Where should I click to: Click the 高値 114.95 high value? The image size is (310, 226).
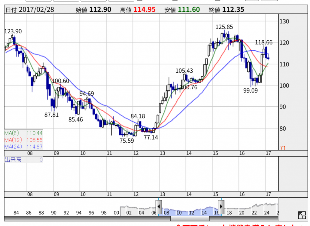pyautogui.click(x=138, y=10)
